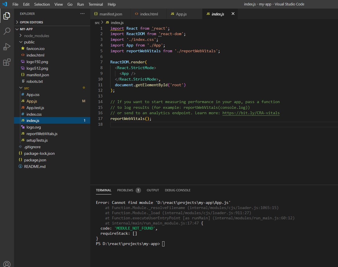Open the Explorer activity bar icon
This screenshot has height=267, width=338.
pyautogui.click(x=7, y=16)
